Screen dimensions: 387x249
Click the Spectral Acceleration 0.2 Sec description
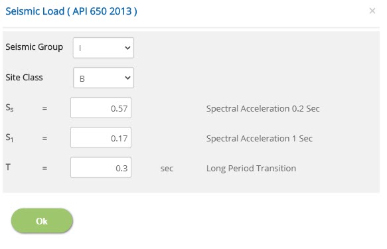point(263,109)
